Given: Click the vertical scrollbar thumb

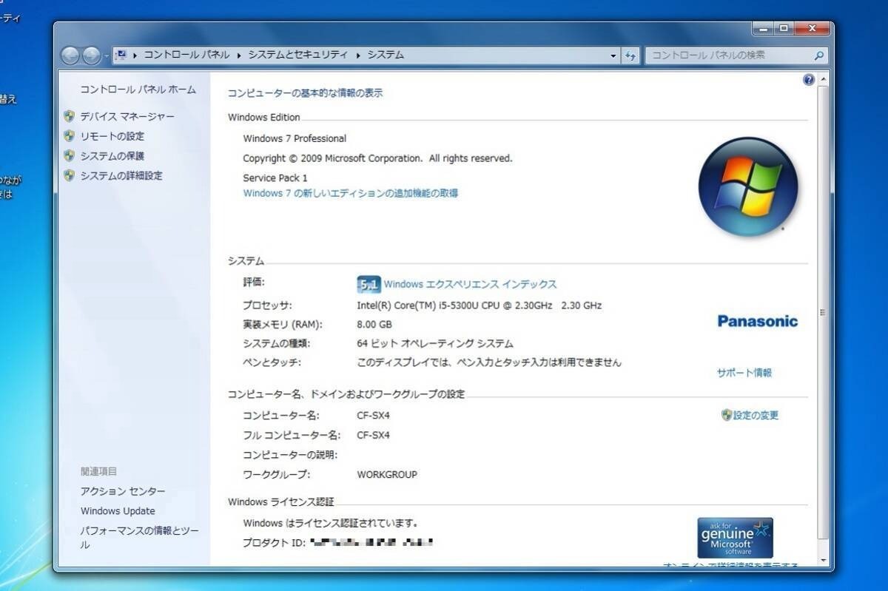Looking at the screenshot, I should pyautogui.click(x=824, y=312).
